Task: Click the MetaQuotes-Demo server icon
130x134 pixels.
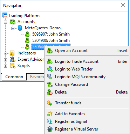Action: coord(20,28)
